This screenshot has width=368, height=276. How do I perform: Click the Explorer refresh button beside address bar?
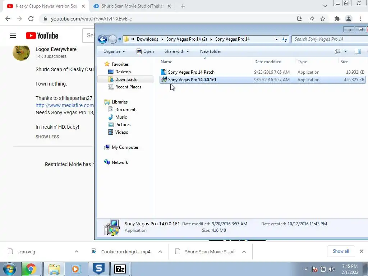[285, 39]
